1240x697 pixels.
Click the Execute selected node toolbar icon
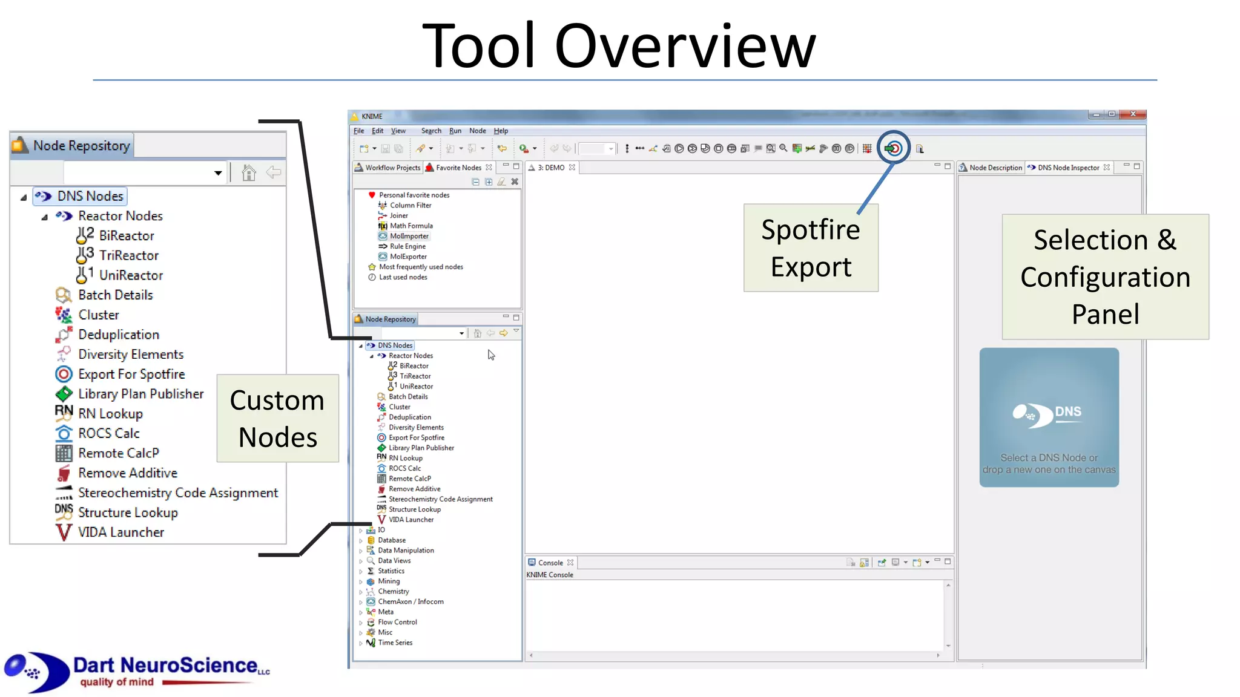[x=679, y=149]
